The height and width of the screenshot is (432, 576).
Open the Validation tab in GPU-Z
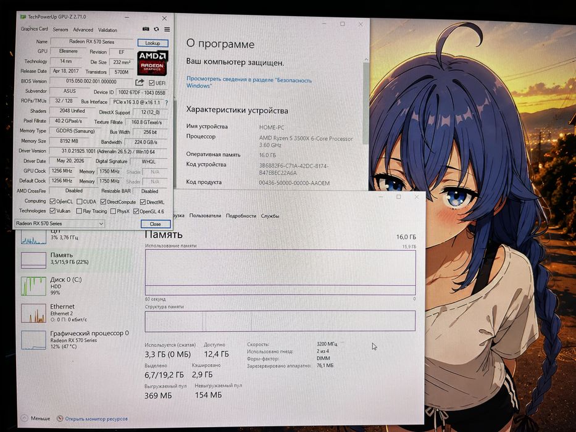click(107, 30)
